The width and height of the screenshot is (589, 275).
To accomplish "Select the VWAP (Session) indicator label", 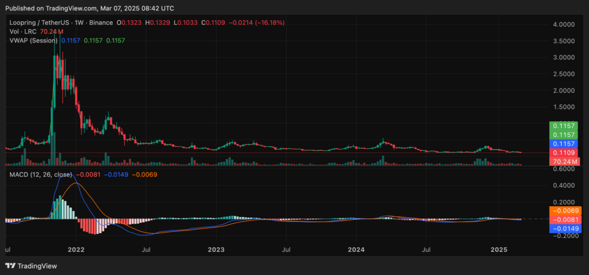I will click(33, 40).
